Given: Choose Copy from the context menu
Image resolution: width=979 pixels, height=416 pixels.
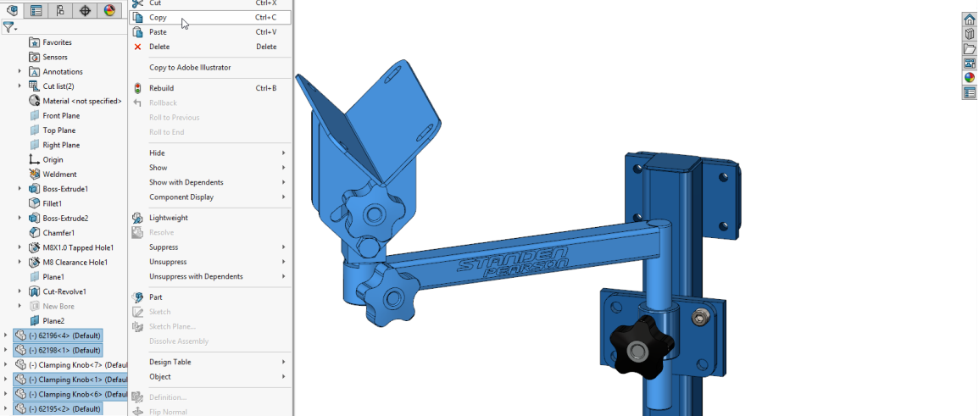Looking at the screenshot, I should [x=159, y=18].
